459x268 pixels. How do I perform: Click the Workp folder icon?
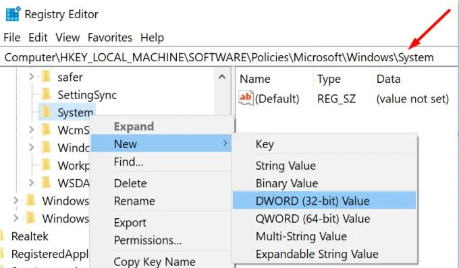point(46,165)
